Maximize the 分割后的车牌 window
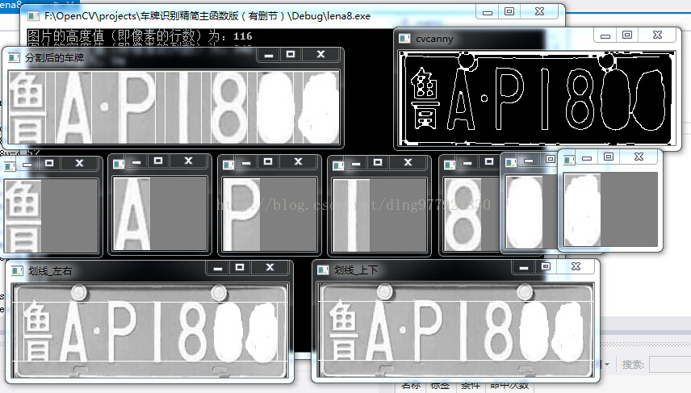This screenshot has height=393, width=691. coord(291,54)
